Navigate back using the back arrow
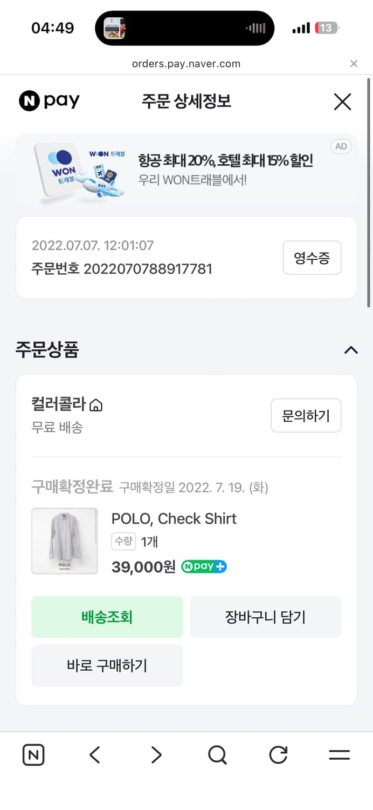The width and height of the screenshot is (373, 810). click(94, 755)
